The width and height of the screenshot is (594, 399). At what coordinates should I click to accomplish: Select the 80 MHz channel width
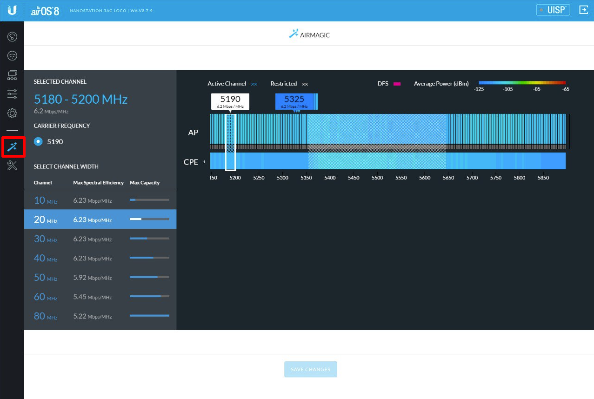click(100, 316)
